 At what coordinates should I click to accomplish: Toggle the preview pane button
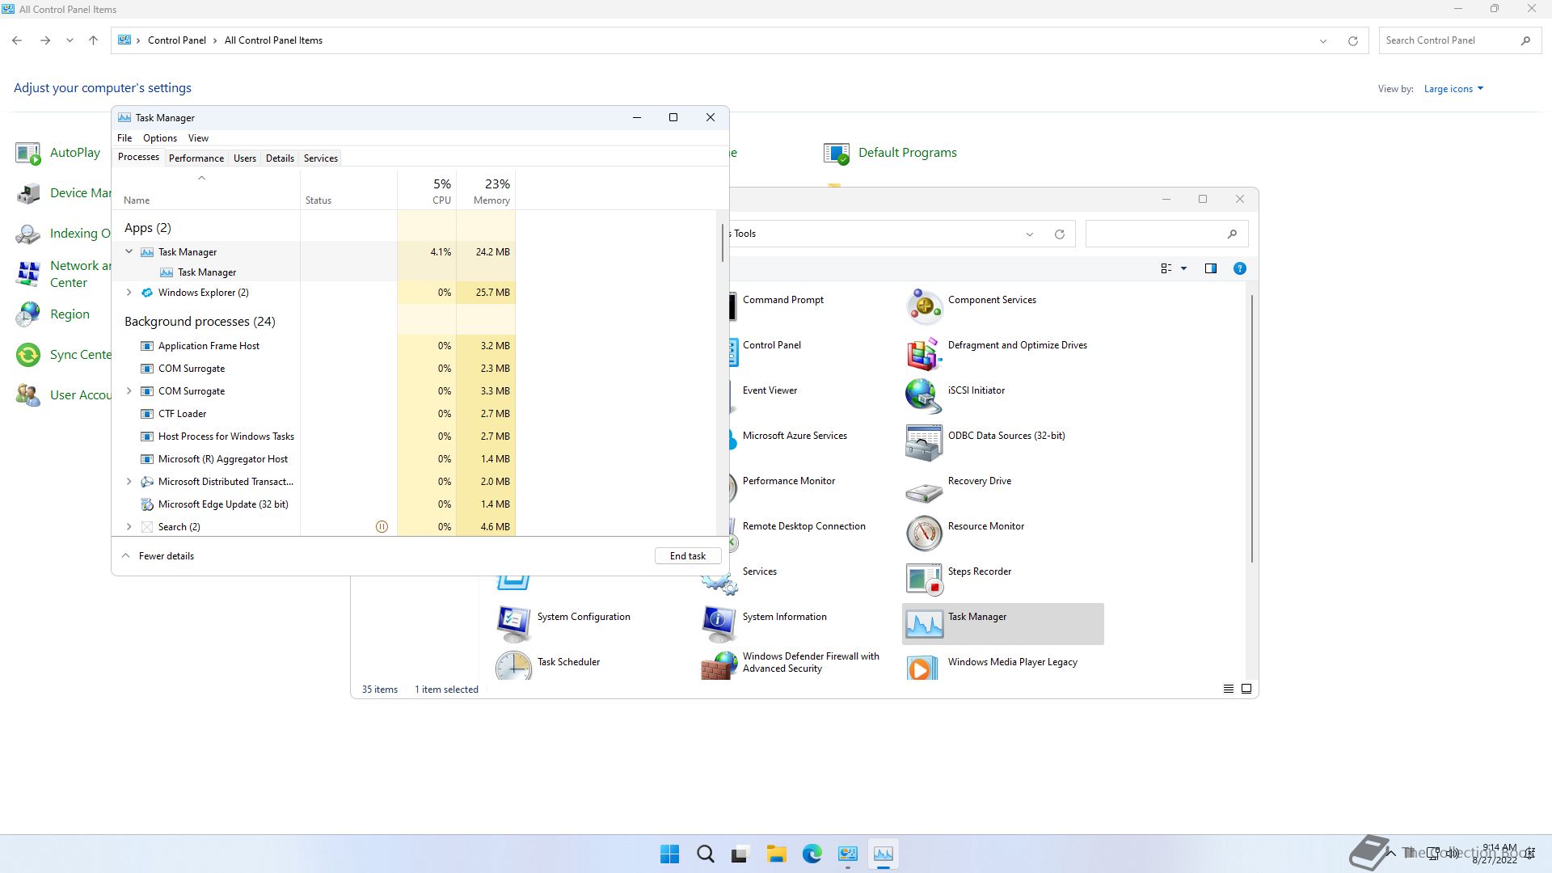pos(1210,268)
